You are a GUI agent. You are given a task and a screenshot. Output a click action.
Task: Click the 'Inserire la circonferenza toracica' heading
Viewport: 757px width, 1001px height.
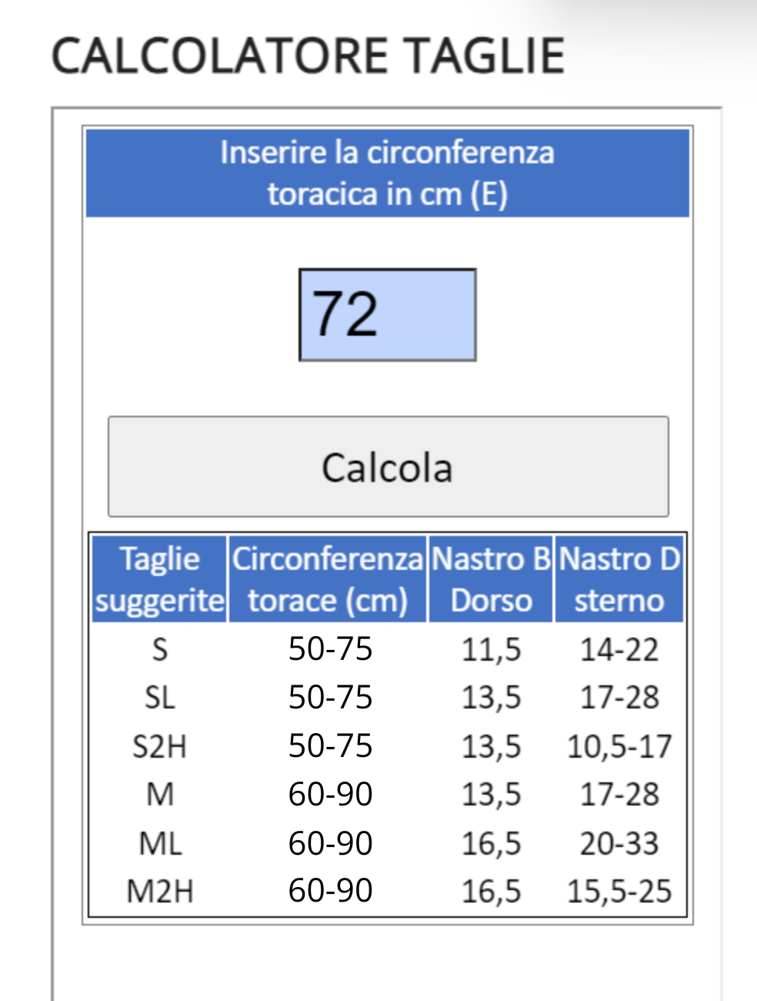[387, 172]
